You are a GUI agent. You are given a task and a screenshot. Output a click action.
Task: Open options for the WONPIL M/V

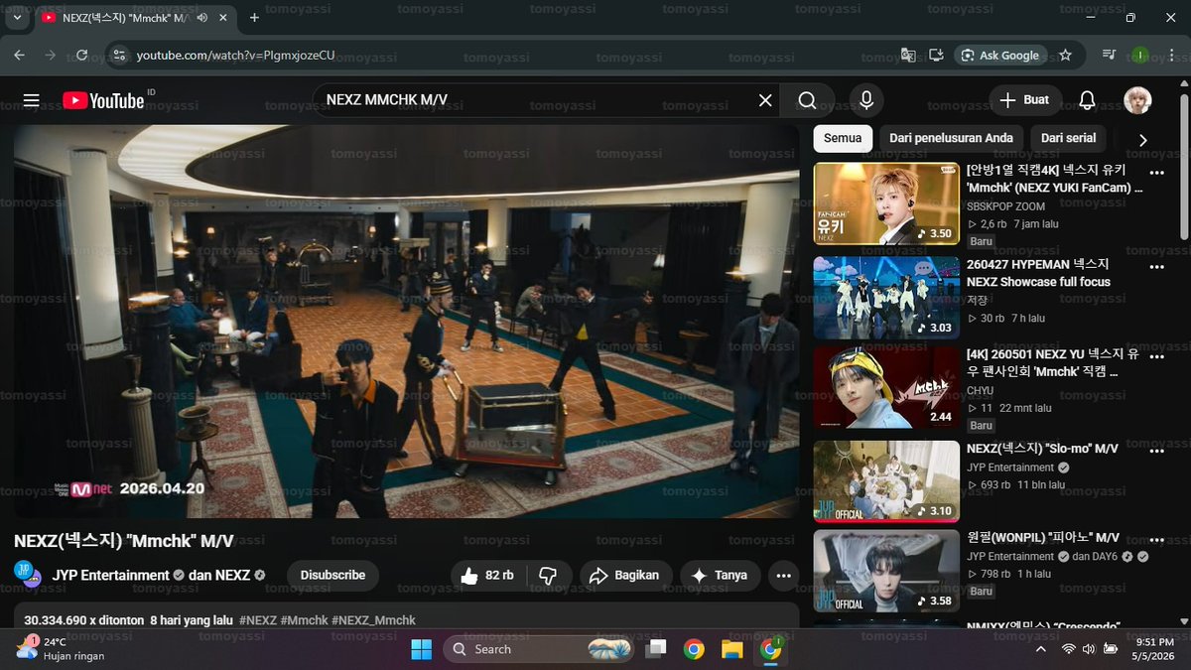point(1156,539)
